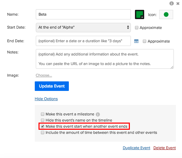182x158 pixels.
Task: Close the event dialog with X
Action: (178, 4)
